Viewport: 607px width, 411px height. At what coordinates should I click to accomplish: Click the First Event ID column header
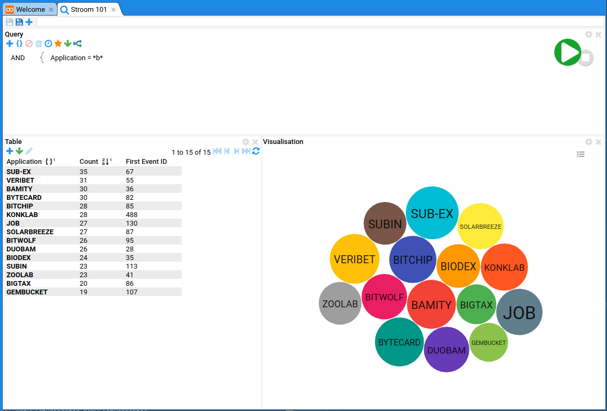(x=146, y=161)
